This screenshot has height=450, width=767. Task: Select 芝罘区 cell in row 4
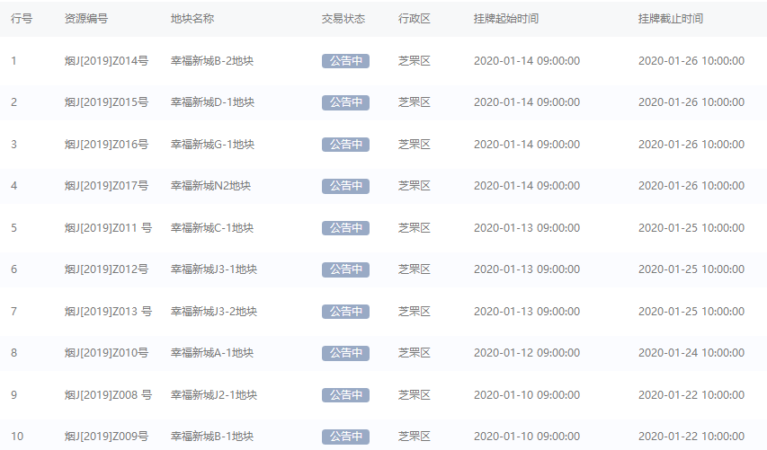415,186
